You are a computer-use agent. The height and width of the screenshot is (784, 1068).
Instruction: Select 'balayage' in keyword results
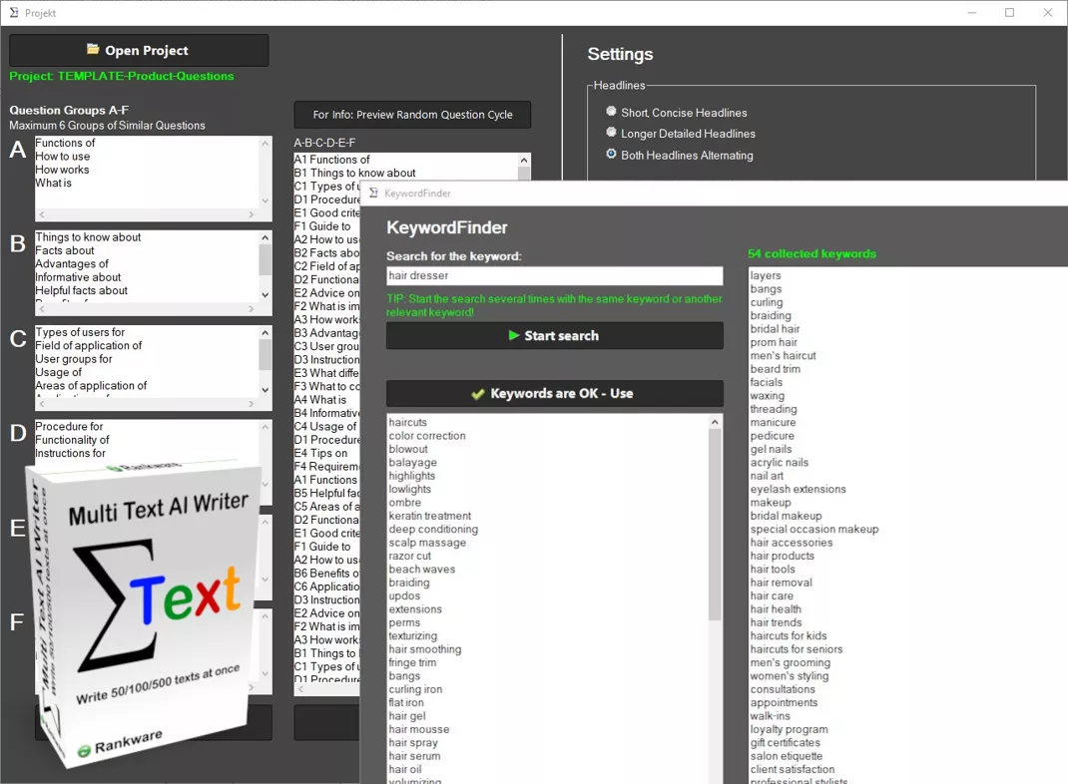click(413, 462)
